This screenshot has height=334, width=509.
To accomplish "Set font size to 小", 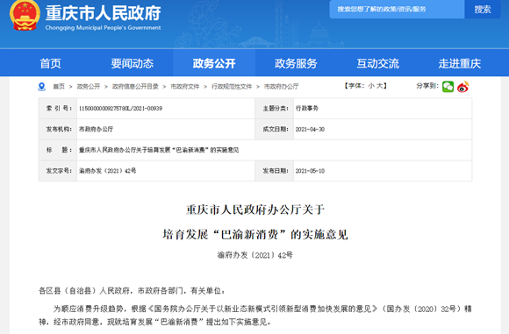I will pos(371,86).
